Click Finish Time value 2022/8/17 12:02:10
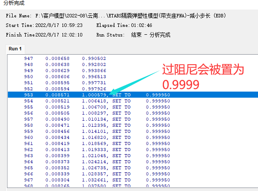The image size is (258, 191). coord(59,35)
